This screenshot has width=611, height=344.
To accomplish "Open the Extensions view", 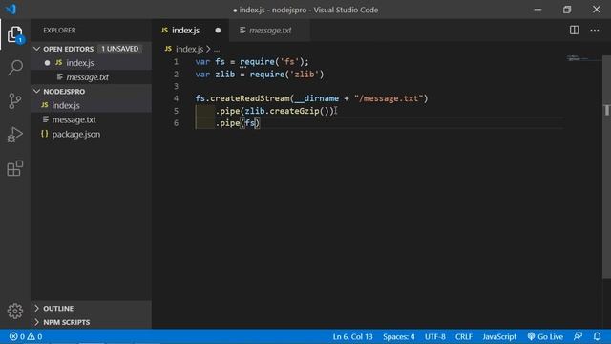I will click(x=15, y=168).
